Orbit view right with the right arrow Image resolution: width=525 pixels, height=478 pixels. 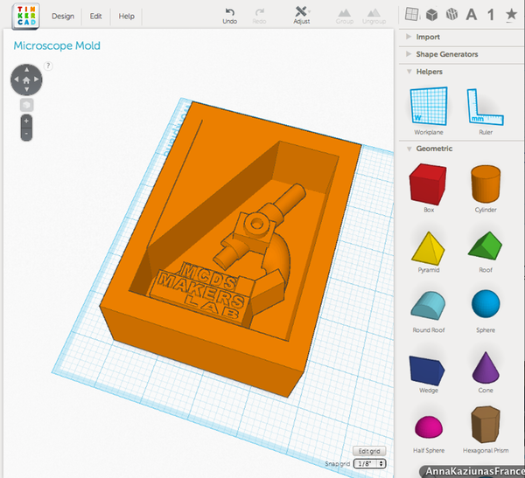pyautogui.click(x=37, y=80)
